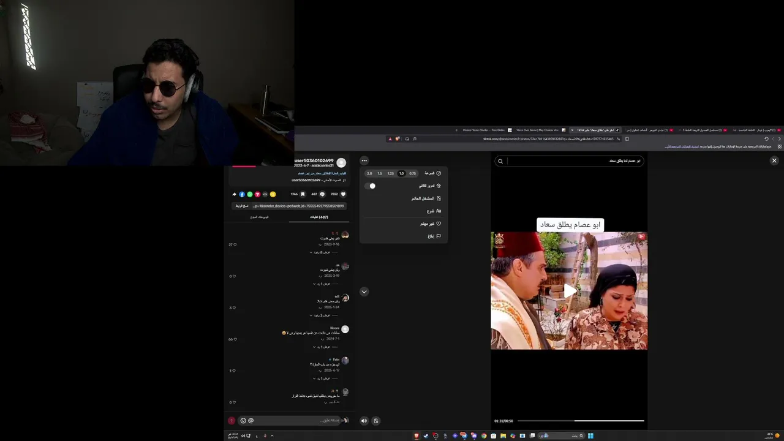Close the video viewer with X
The image size is (784, 441).
774,160
